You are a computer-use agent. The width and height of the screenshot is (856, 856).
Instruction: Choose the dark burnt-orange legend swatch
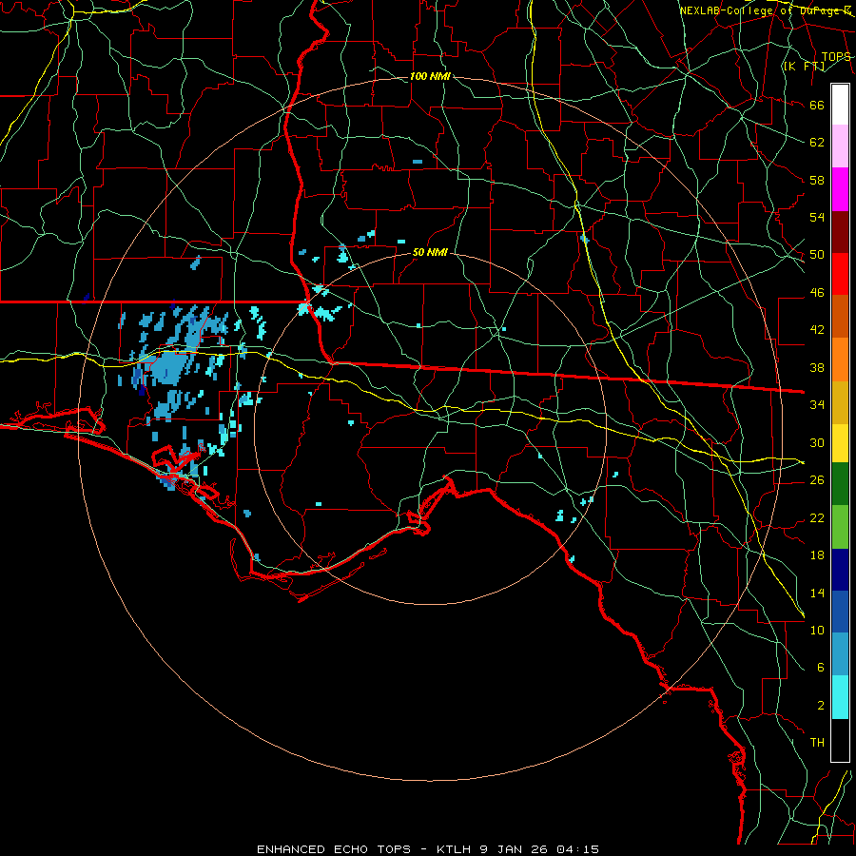pos(840,316)
